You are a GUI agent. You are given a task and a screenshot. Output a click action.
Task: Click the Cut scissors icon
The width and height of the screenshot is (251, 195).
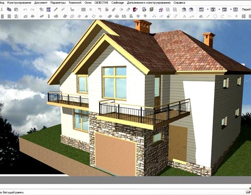(x=2, y=9)
